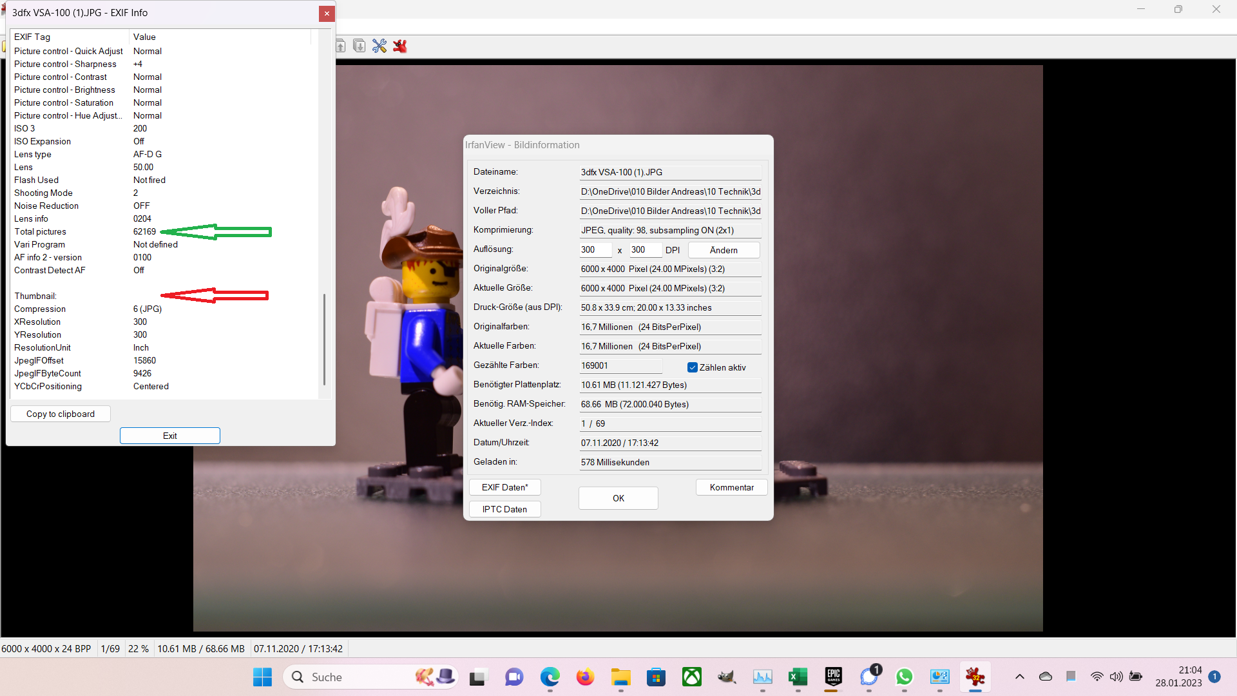Click the battery status tray icon
Screen dimensions: 1237x696
pos(1136,677)
